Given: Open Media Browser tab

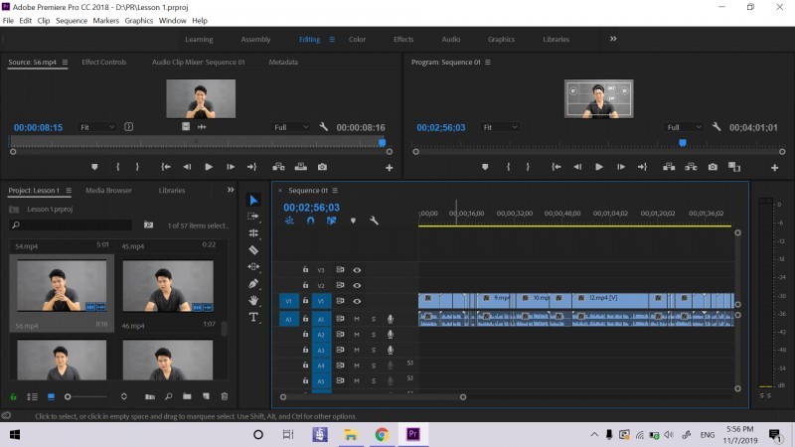Looking at the screenshot, I should tap(108, 190).
